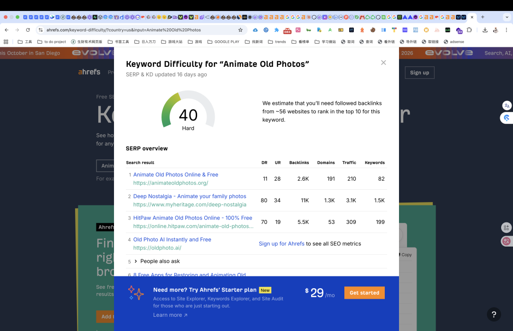This screenshot has height=331, width=513.
Task: Open the tab search dropdown arrow
Action: pos(507,17)
